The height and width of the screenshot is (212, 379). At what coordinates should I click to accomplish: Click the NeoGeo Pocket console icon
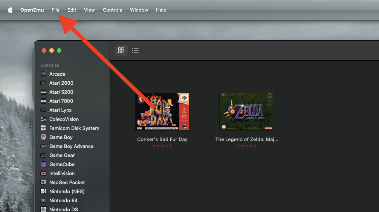[43, 182]
